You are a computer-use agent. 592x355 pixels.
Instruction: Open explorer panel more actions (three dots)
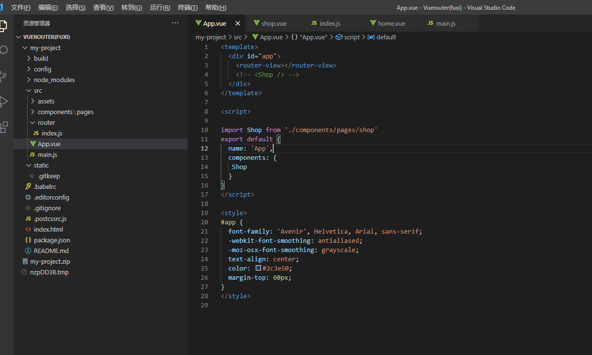[x=175, y=23]
